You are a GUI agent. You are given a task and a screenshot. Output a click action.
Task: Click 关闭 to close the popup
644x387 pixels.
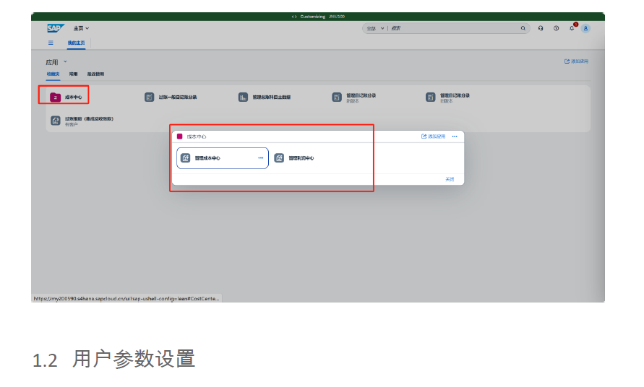point(450,179)
